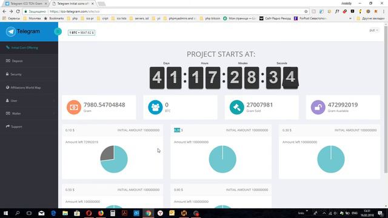Toggle the sidebar with the teal circle button

[x=58, y=31]
